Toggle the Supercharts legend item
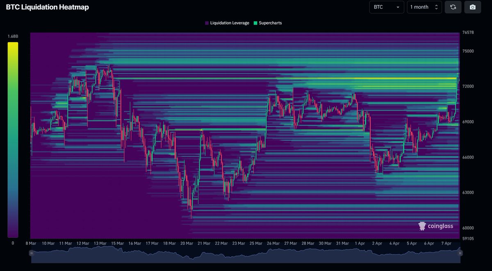The height and width of the screenshot is (271, 492). tap(268, 23)
